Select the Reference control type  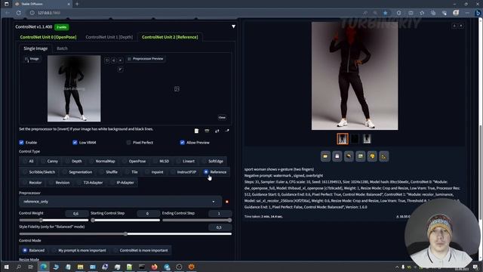215,172
